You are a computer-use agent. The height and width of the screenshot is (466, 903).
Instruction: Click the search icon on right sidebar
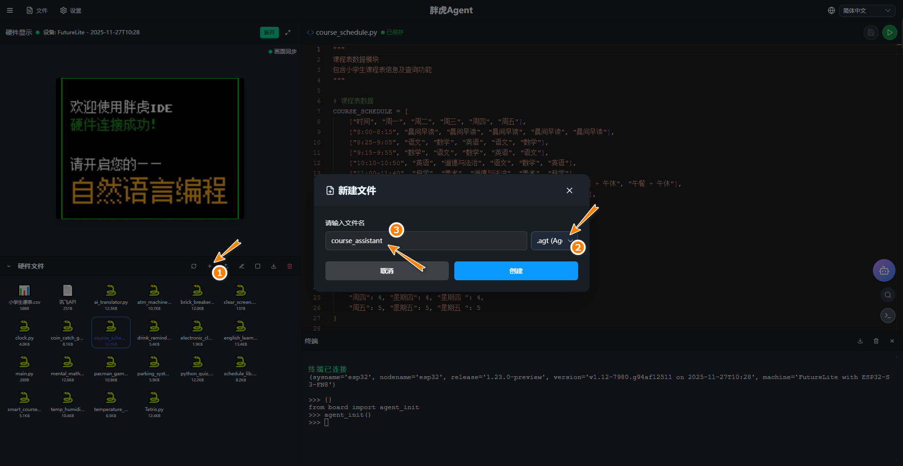pos(887,295)
